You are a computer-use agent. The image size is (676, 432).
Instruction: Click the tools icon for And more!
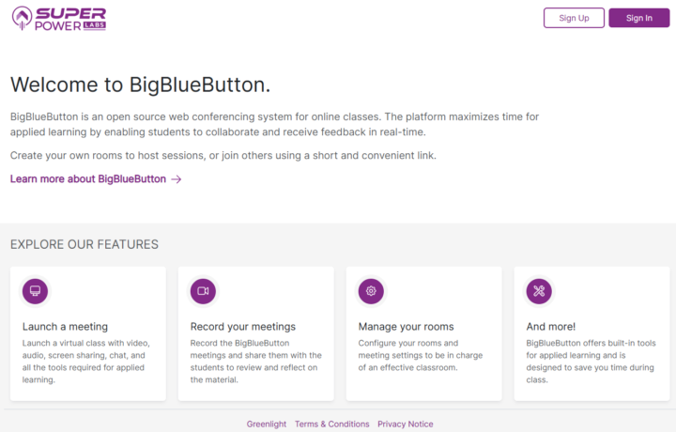[x=539, y=291]
